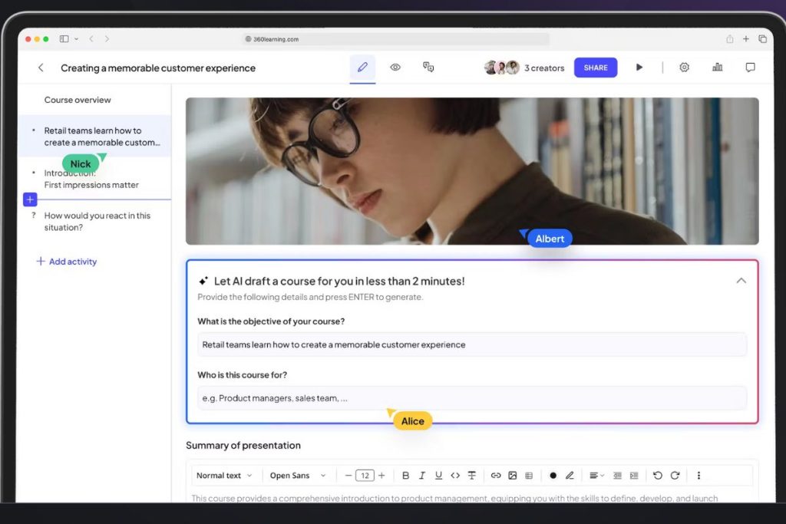The image size is (786, 524).
Task: Click the blue SHARE button
Action: click(x=596, y=68)
